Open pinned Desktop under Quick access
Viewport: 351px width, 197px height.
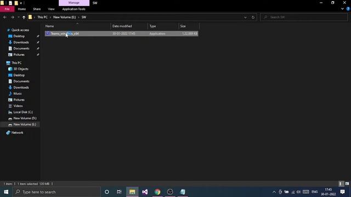[x=19, y=36]
